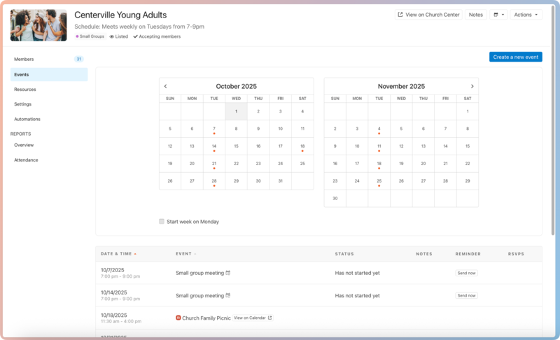The width and height of the screenshot is (560, 340).
Task: Click the Notes column header in table
Action: pos(424,254)
